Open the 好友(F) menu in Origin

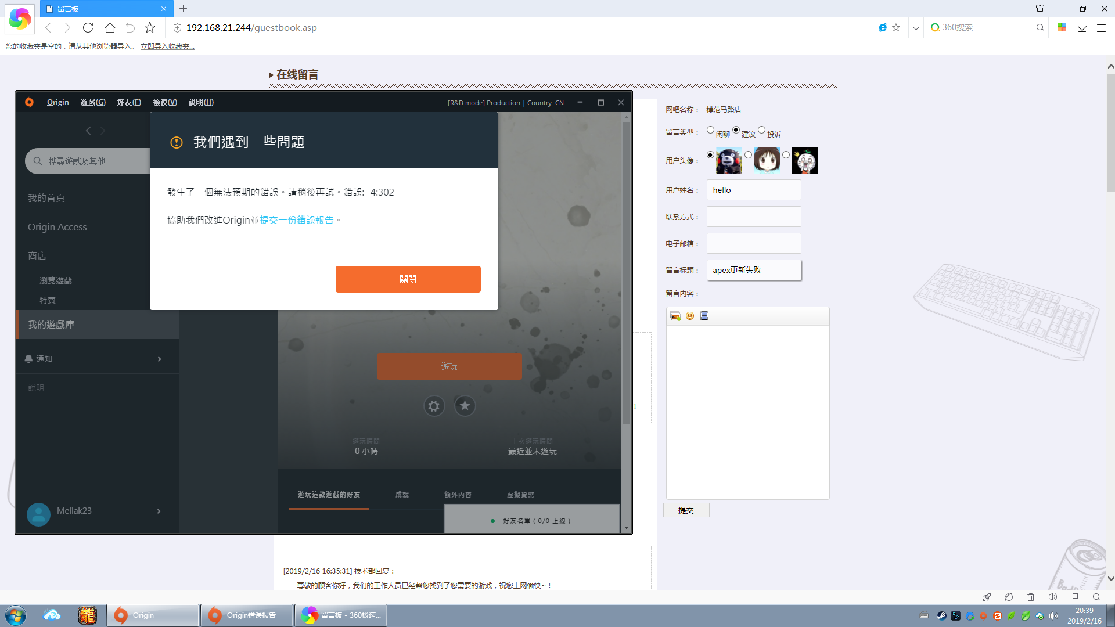[x=128, y=102]
